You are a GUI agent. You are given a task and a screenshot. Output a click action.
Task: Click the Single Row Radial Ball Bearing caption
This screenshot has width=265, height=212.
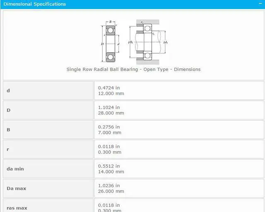133,69
